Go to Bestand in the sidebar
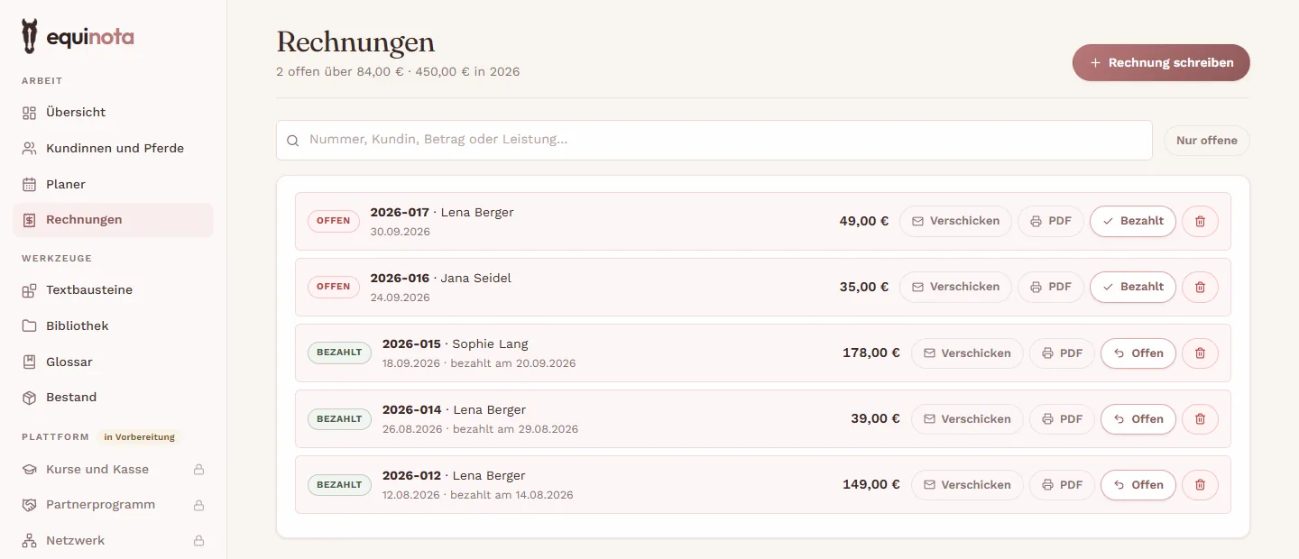This screenshot has height=559, width=1299. (x=113, y=398)
